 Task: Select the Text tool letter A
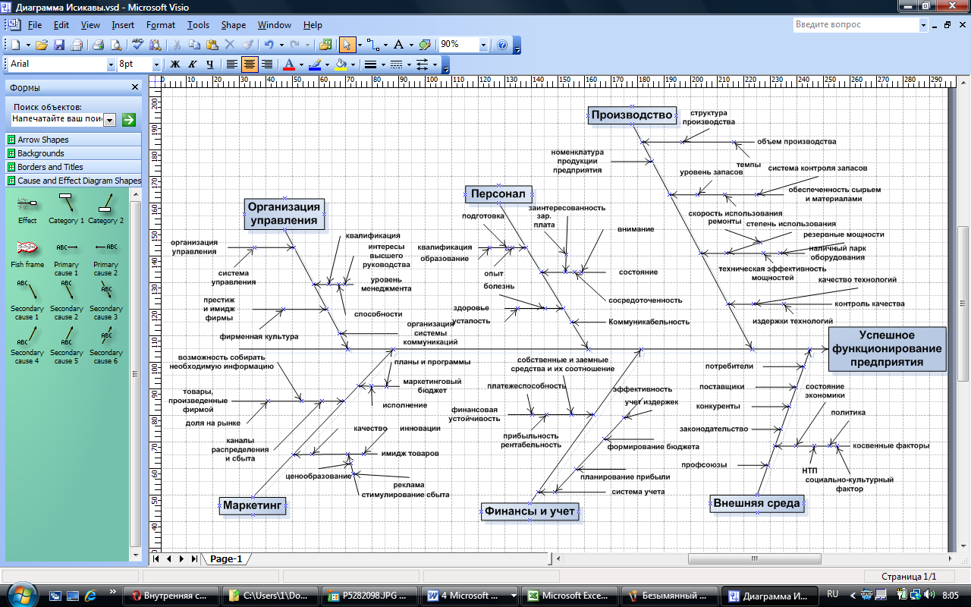[x=398, y=45]
